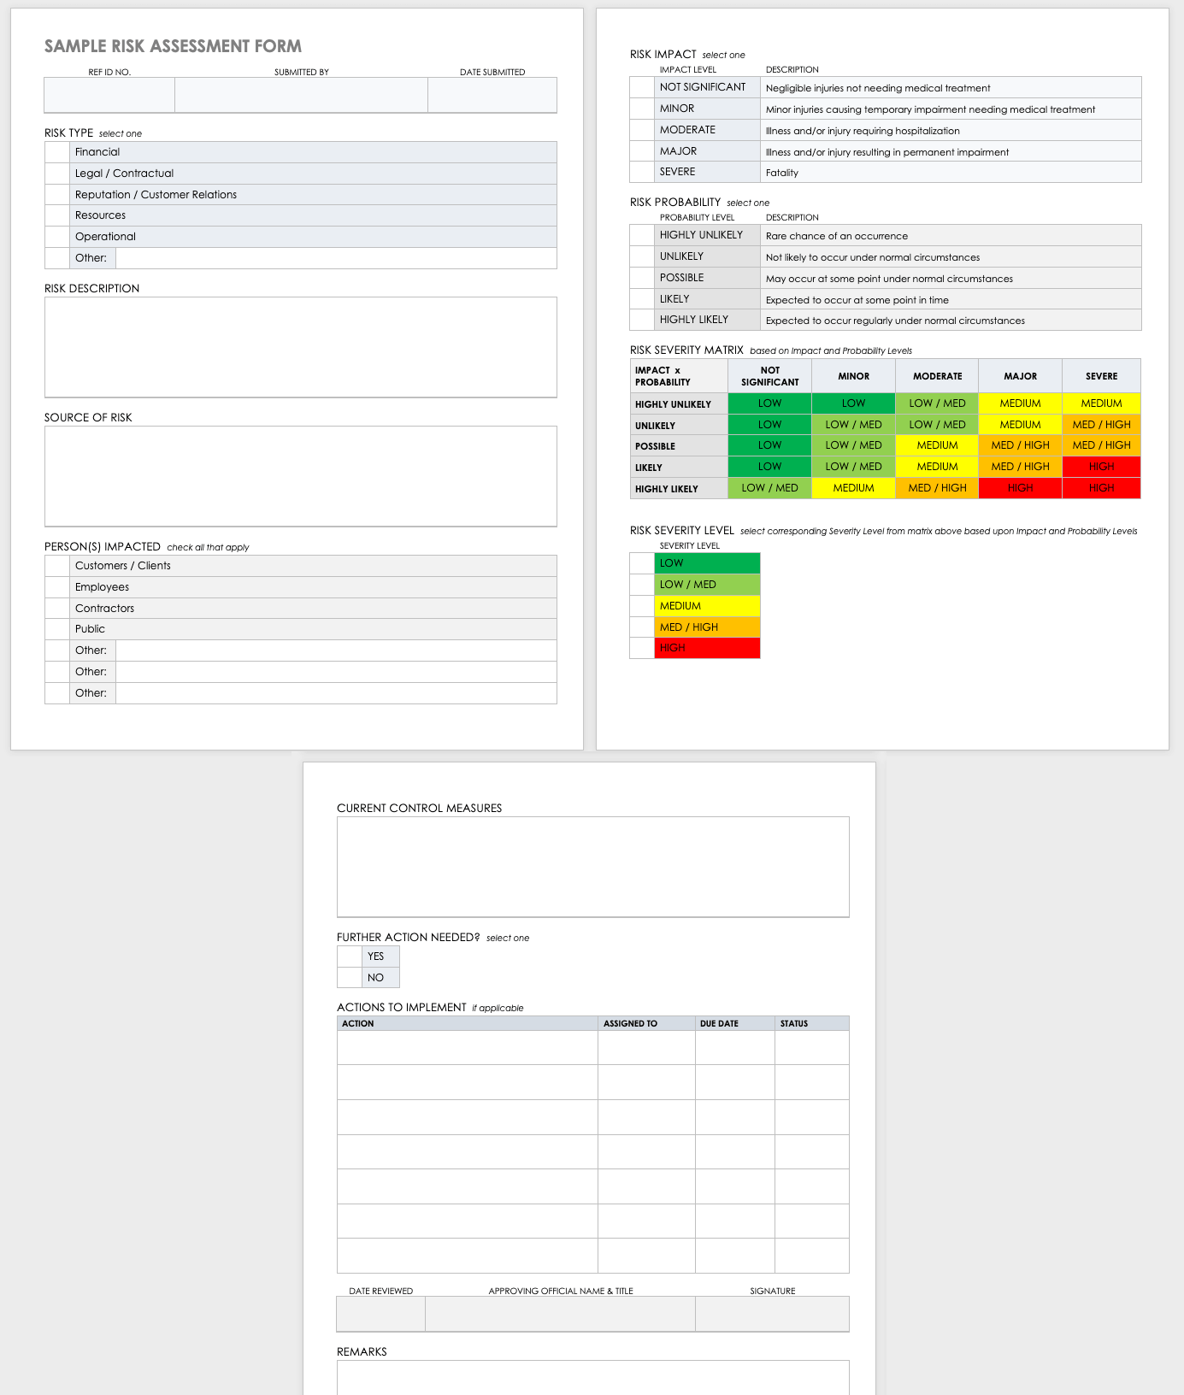Click the first Action row cell

click(467, 1048)
